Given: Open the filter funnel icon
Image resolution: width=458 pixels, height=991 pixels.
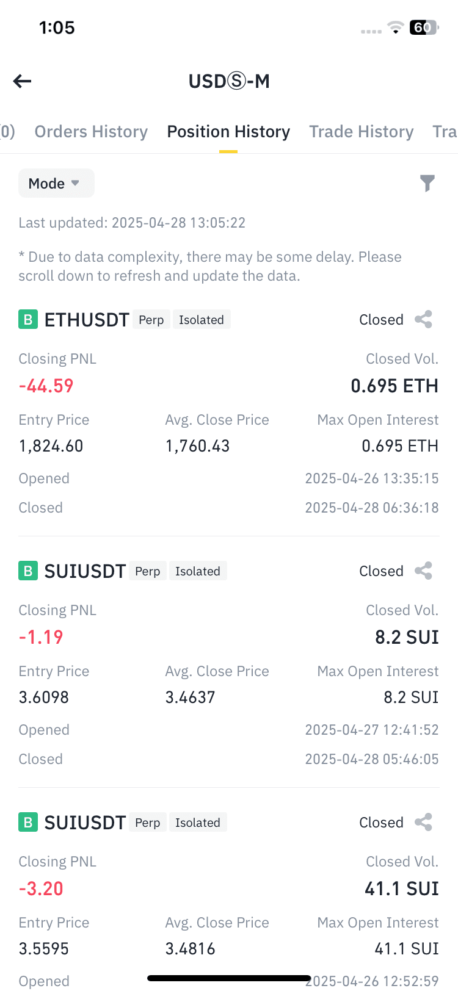Looking at the screenshot, I should pos(427,183).
